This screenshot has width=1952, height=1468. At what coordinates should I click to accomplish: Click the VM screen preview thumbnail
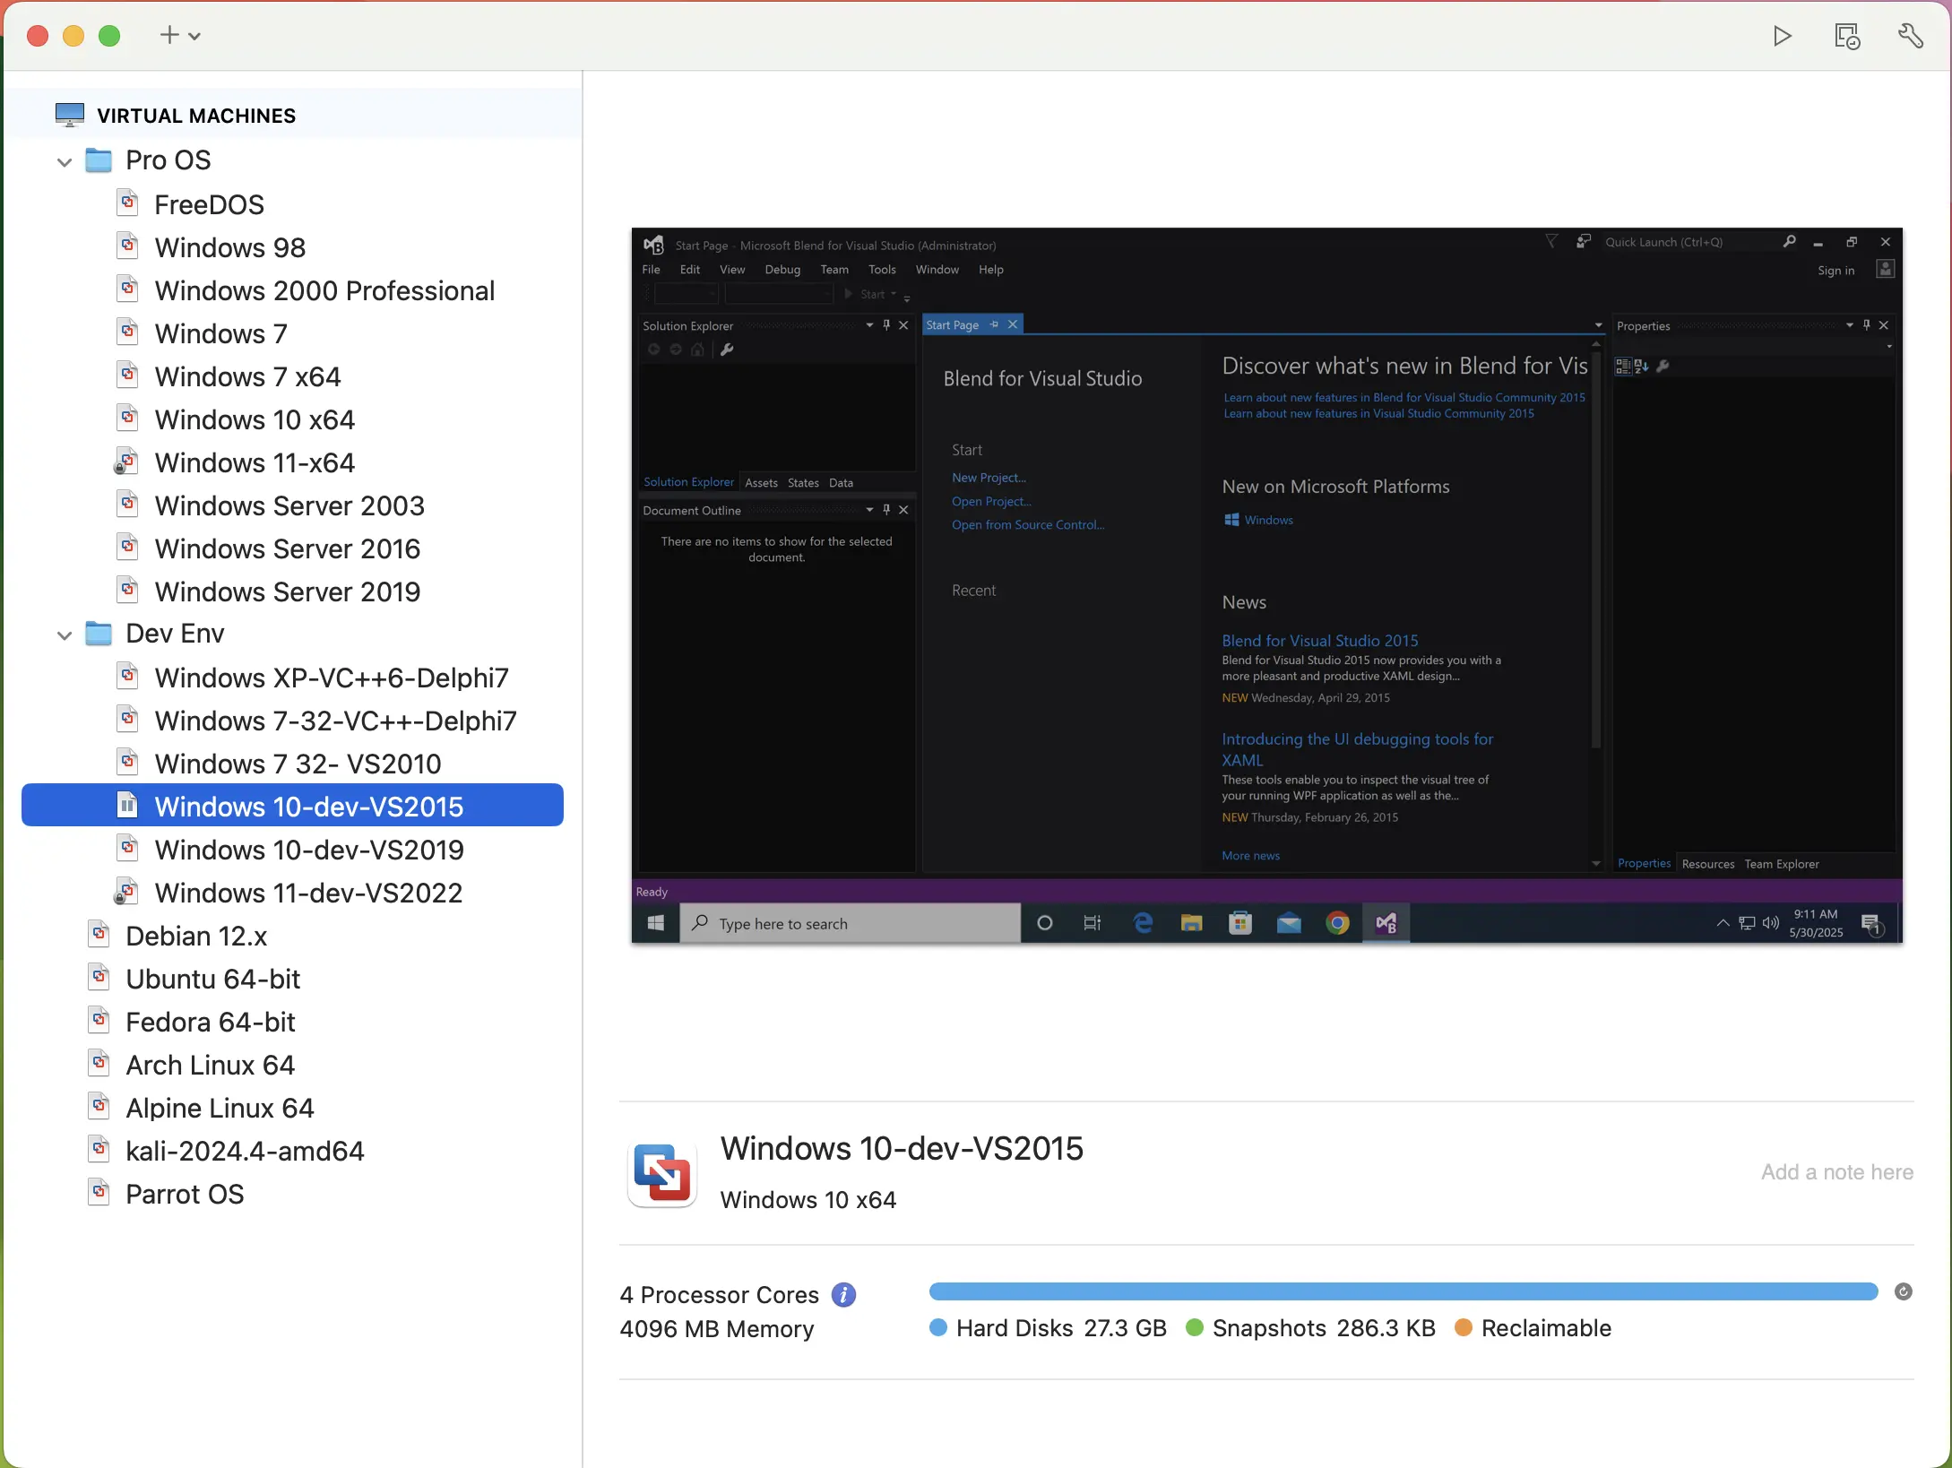(x=1266, y=585)
